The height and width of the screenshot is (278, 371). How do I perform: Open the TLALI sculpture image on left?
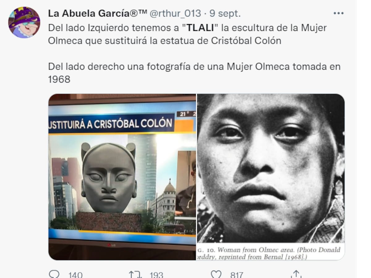122,177
